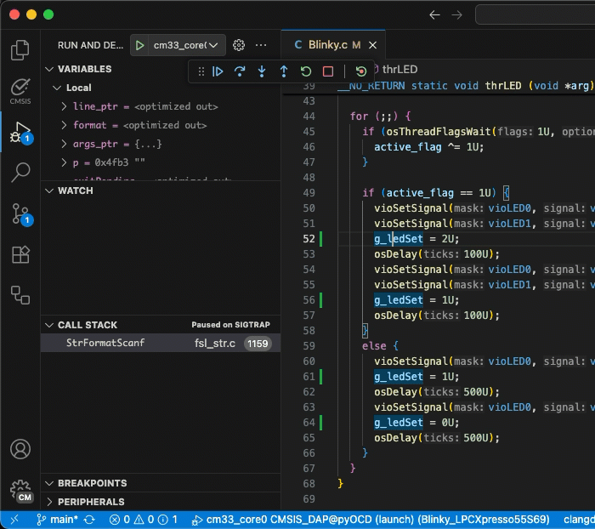
Task: Click 'osDelay' on line 53
Action: (x=396, y=254)
